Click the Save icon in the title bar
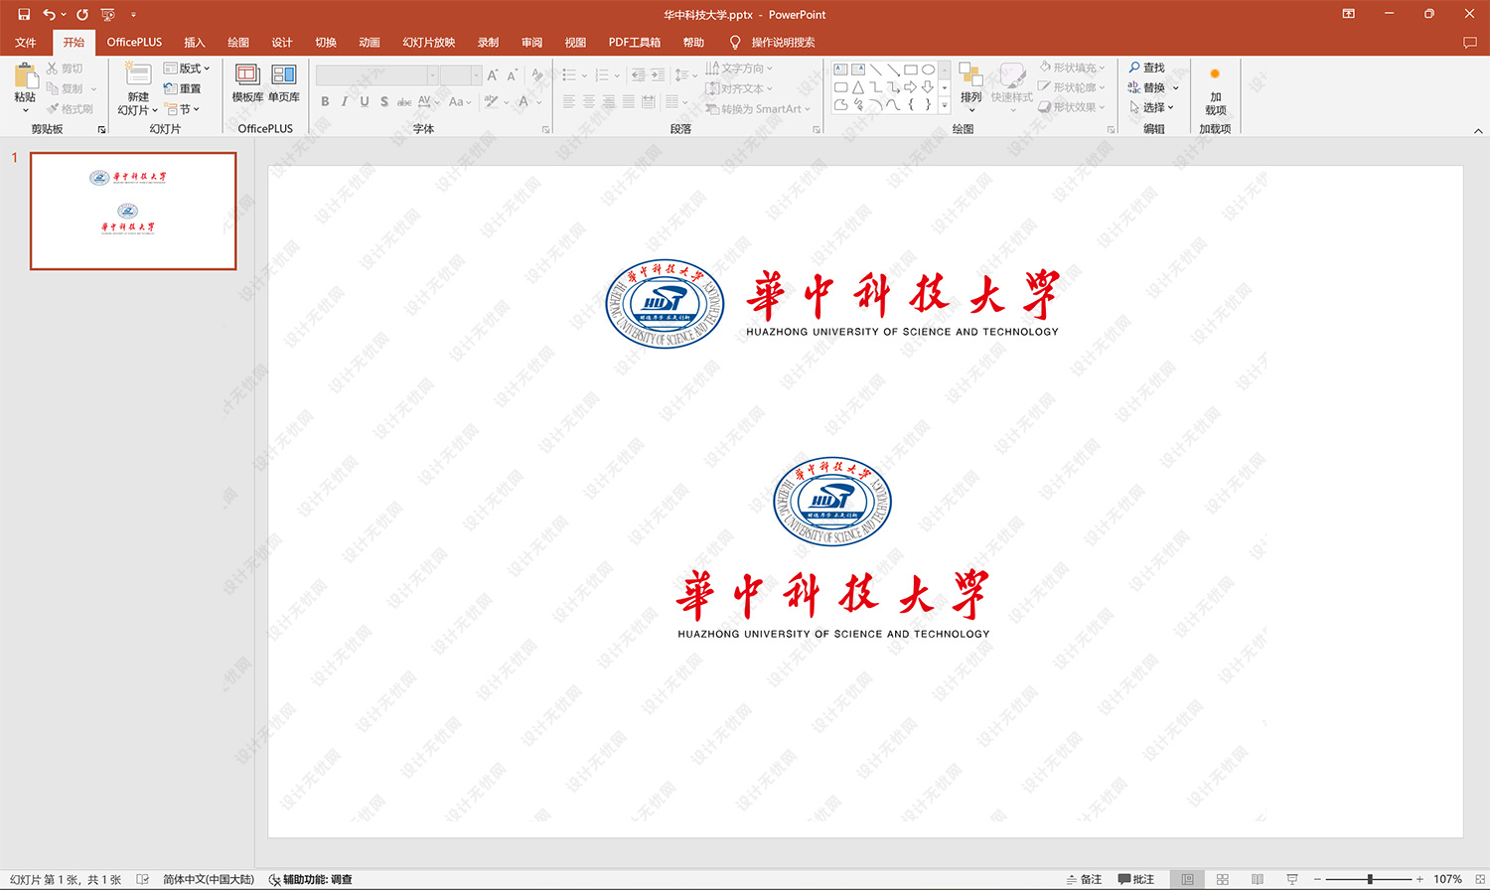Screen dimensions: 1490x890 pos(24,14)
